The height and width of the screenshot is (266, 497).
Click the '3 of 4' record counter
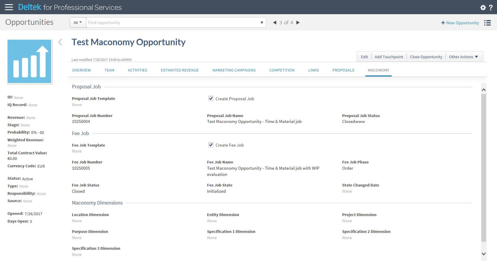(286, 22)
